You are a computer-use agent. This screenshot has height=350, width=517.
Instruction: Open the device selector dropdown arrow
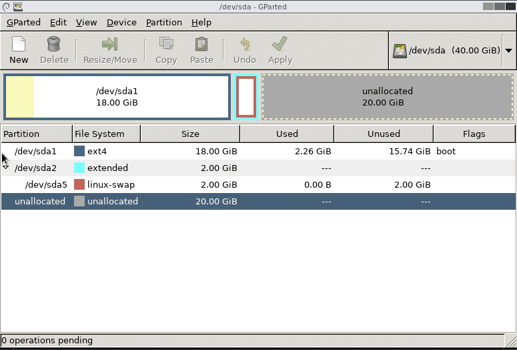(508, 51)
